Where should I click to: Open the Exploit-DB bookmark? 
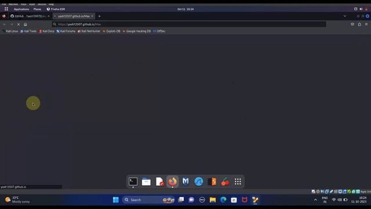111,31
